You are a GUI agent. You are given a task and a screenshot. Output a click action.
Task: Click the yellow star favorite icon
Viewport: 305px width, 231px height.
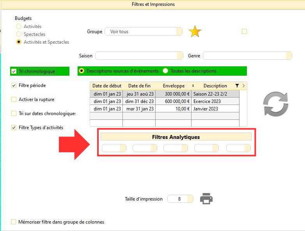pyautogui.click(x=195, y=32)
